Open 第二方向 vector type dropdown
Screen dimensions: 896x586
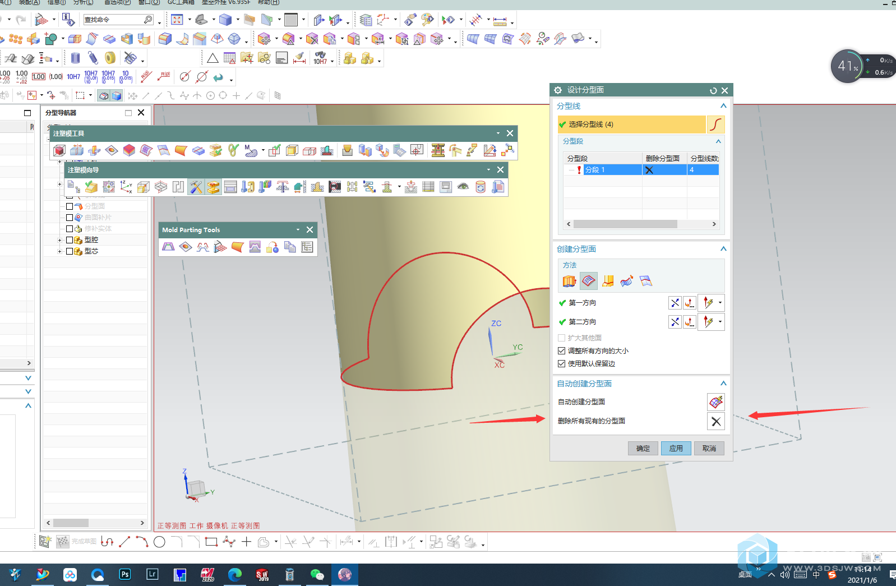(x=720, y=322)
